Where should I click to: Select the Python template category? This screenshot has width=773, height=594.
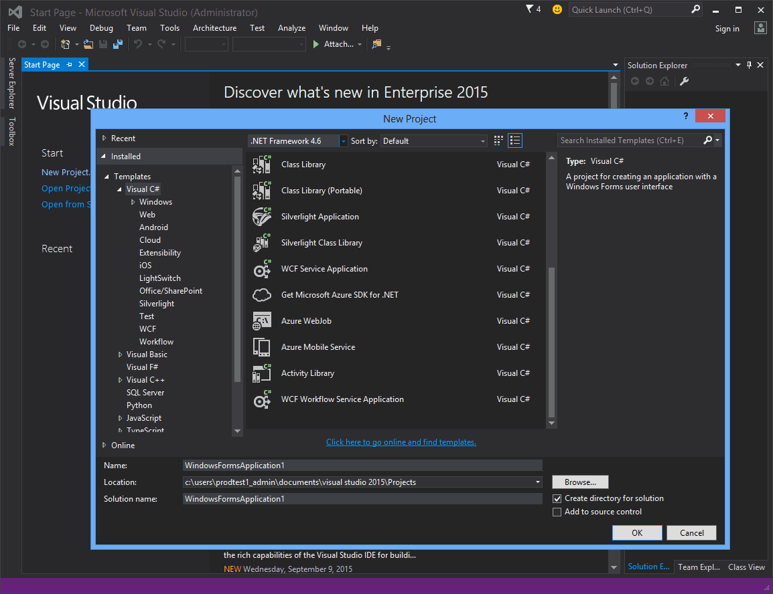(x=139, y=405)
